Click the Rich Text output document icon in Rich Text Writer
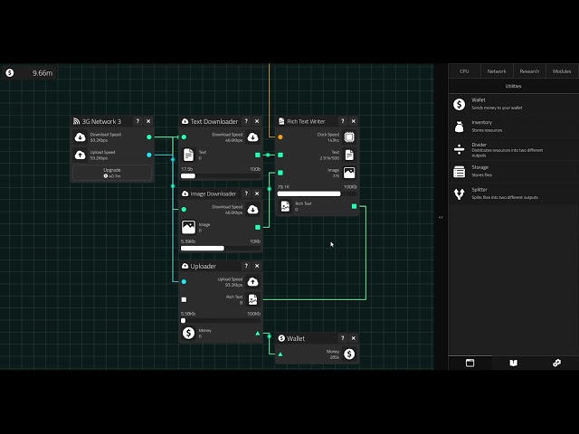 tap(285, 206)
